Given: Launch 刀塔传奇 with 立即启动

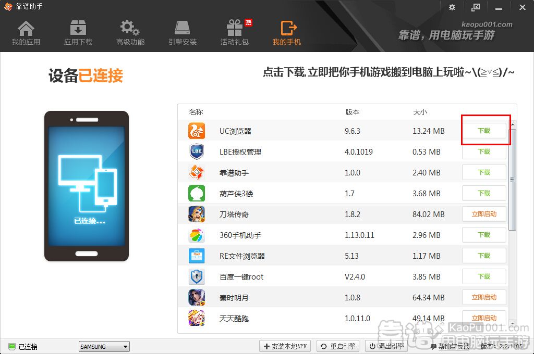Looking at the screenshot, I should [x=484, y=214].
